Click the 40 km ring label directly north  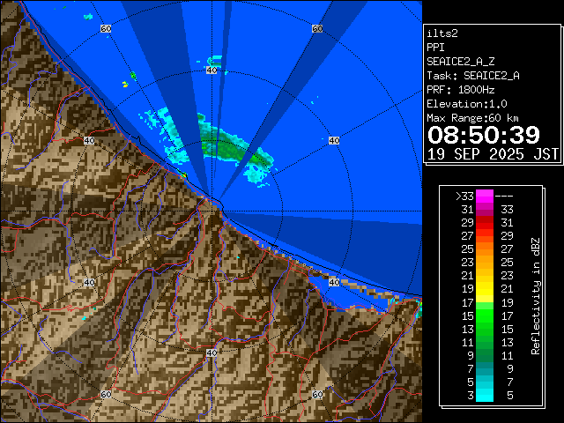[x=211, y=70]
